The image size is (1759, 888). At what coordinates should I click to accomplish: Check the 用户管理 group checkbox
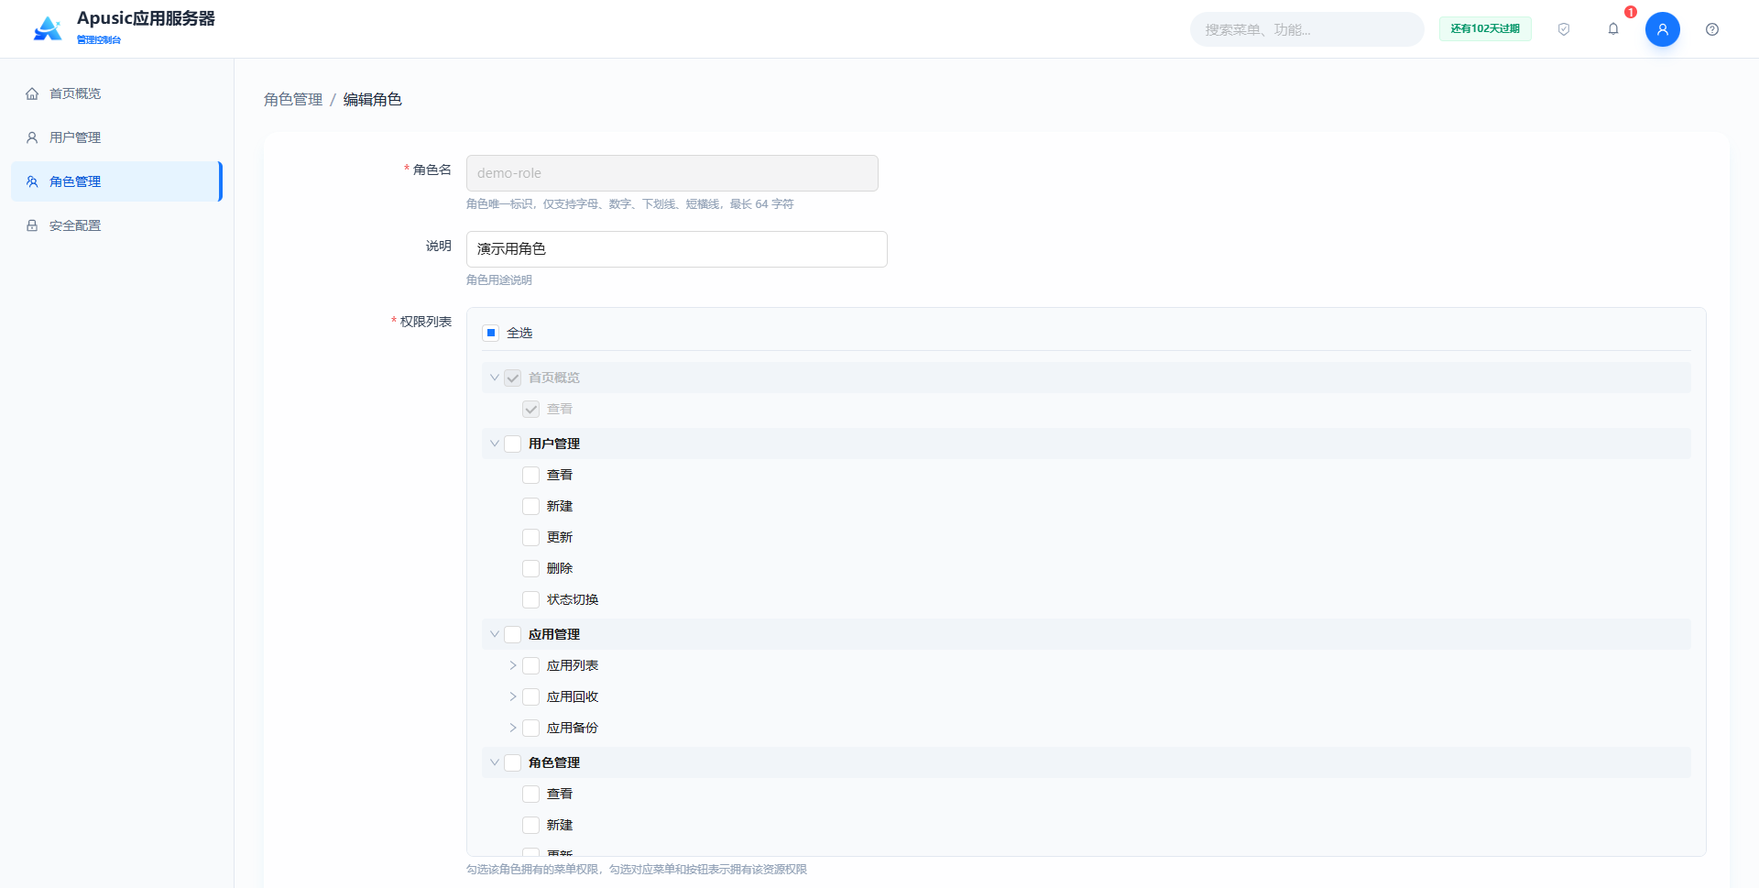pos(513,444)
